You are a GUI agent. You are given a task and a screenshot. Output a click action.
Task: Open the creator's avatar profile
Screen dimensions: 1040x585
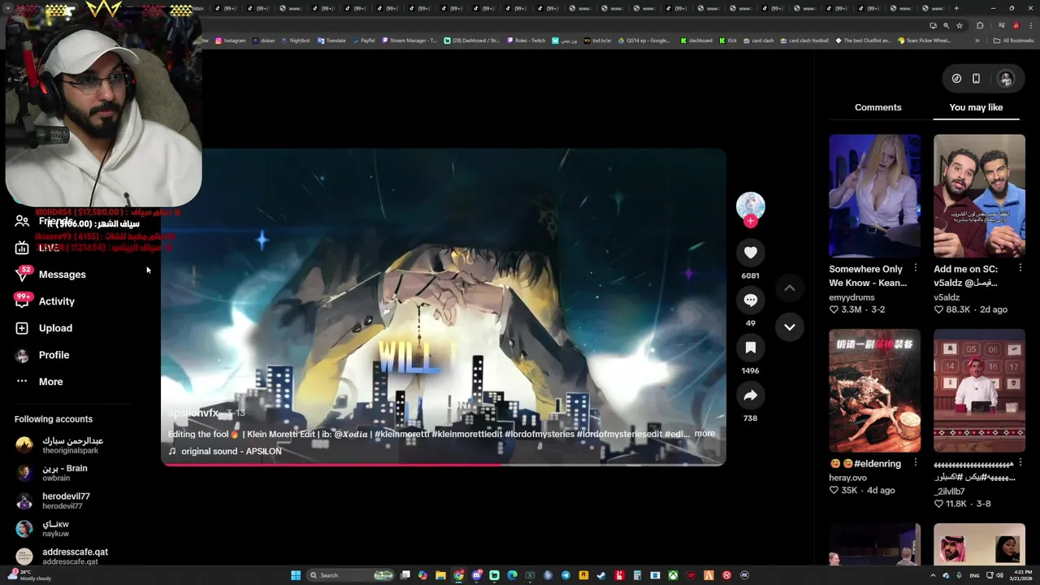coord(751,206)
